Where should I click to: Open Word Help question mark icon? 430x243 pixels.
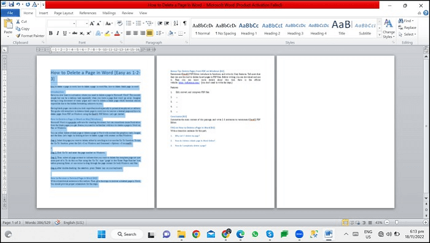point(426,13)
